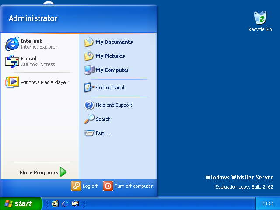The image size is (280, 210).
Task: Click the Search magnifying glass icon
Action: coord(89,119)
